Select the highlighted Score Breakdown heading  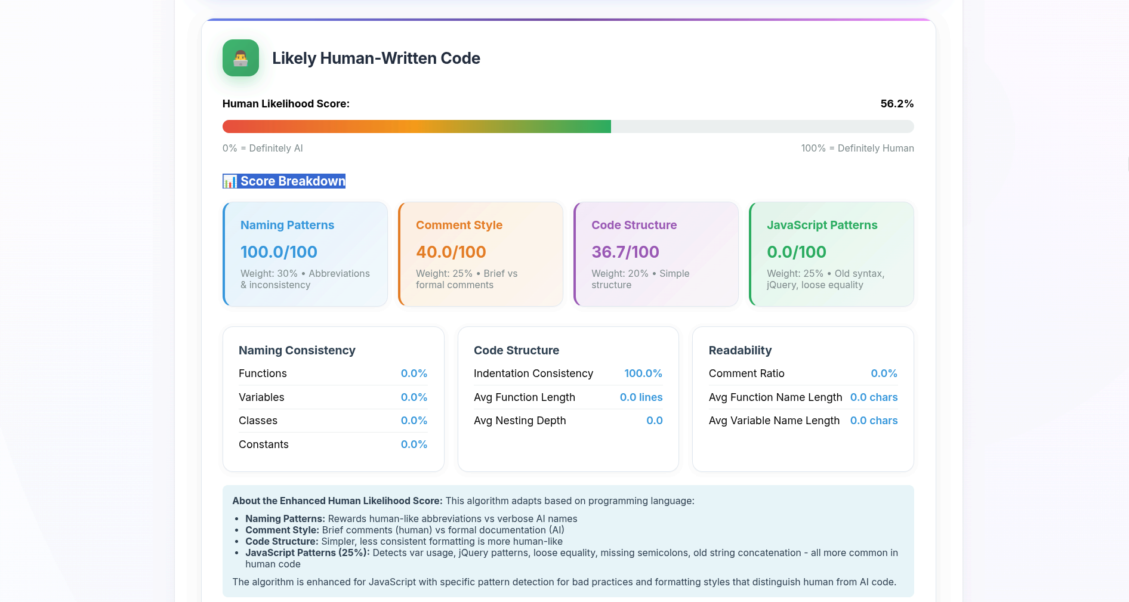pos(292,181)
